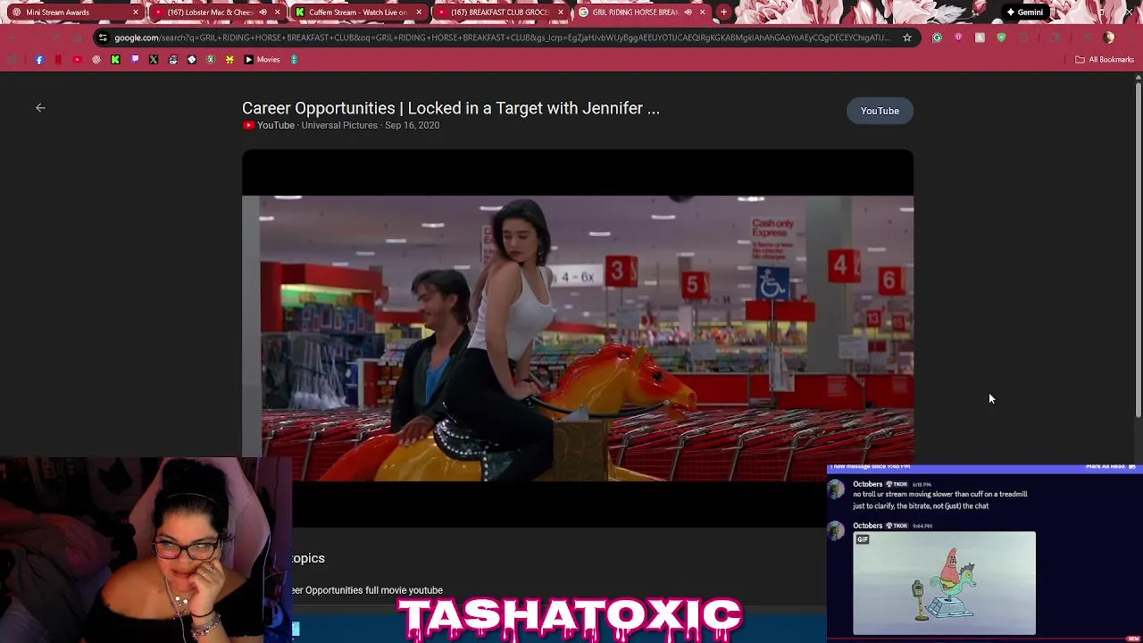Click the YouTube button beside the video

point(880,111)
